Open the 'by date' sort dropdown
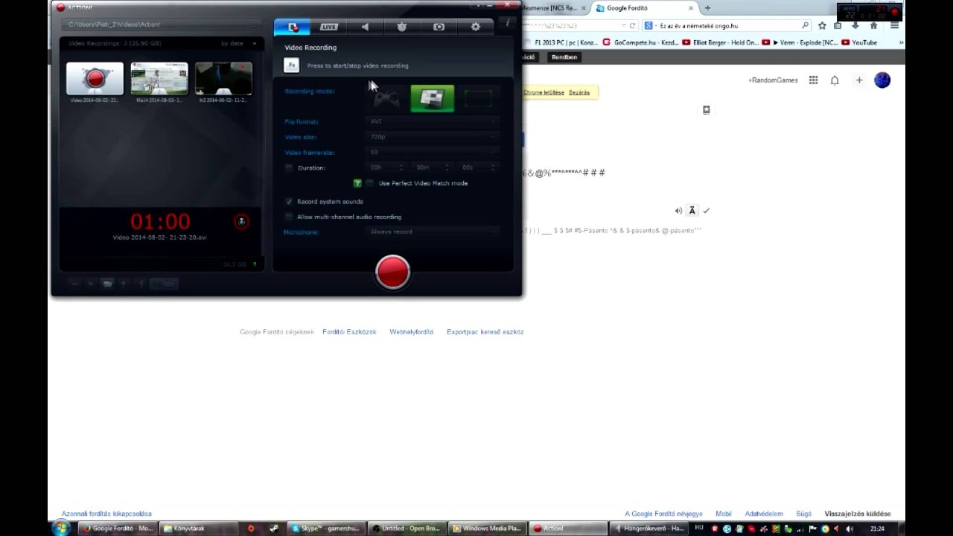The image size is (953, 536). tap(238, 44)
